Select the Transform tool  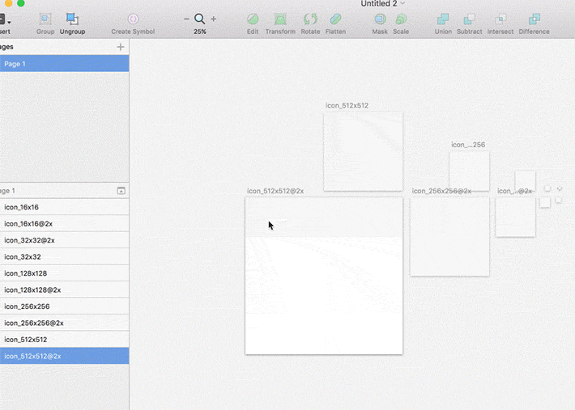pos(280,19)
